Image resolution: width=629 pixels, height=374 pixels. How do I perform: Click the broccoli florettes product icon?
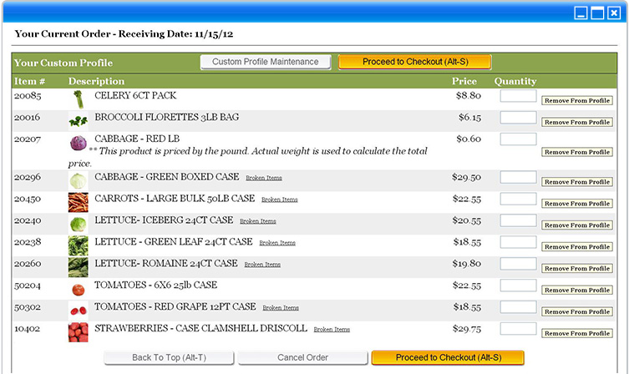78,121
